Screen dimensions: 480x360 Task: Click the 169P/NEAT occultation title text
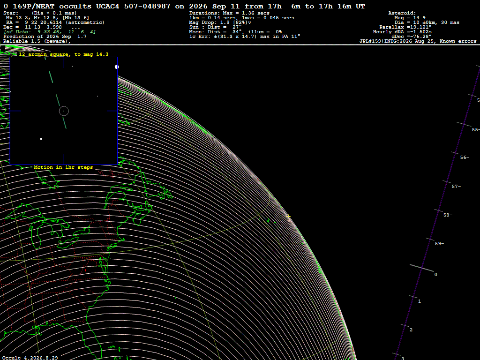[184, 6]
